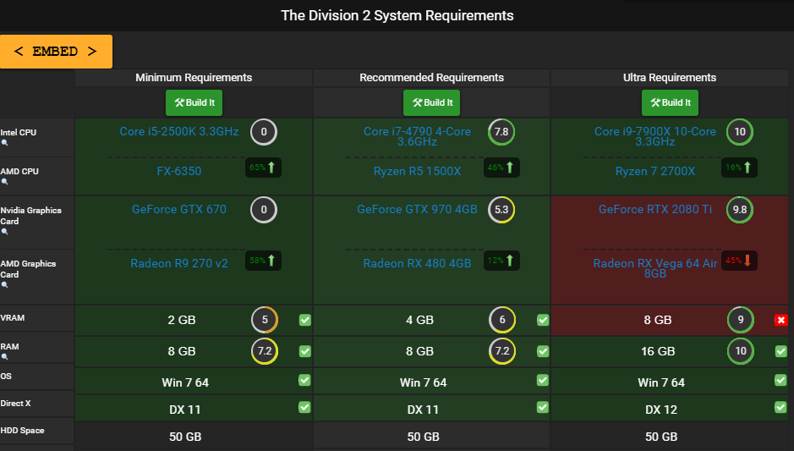
Task: Open the Radeon R9 270 v2 link
Action: (x=179, y=263)
